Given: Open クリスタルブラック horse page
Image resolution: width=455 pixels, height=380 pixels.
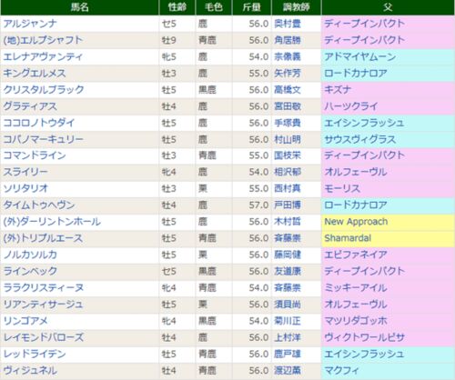Looking at the screenshot, I should click(44, 90).
